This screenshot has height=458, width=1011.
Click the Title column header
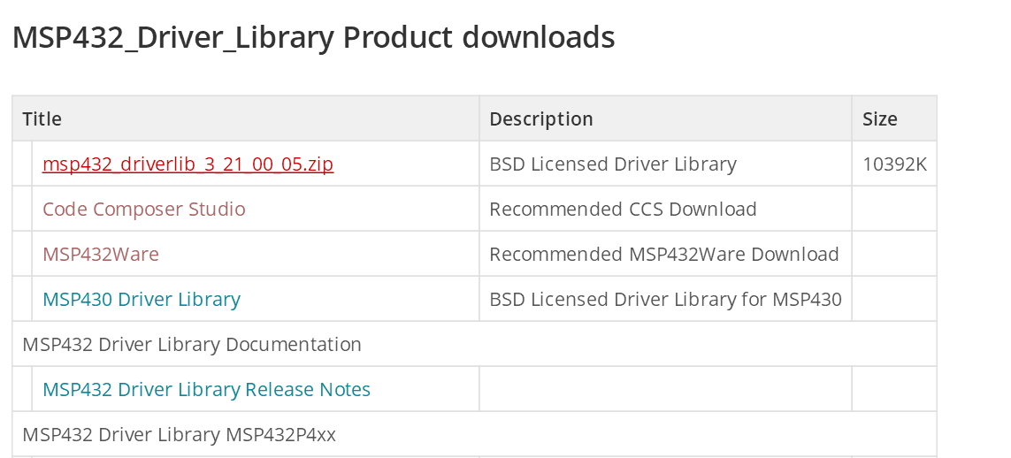[x=42, y=119]
